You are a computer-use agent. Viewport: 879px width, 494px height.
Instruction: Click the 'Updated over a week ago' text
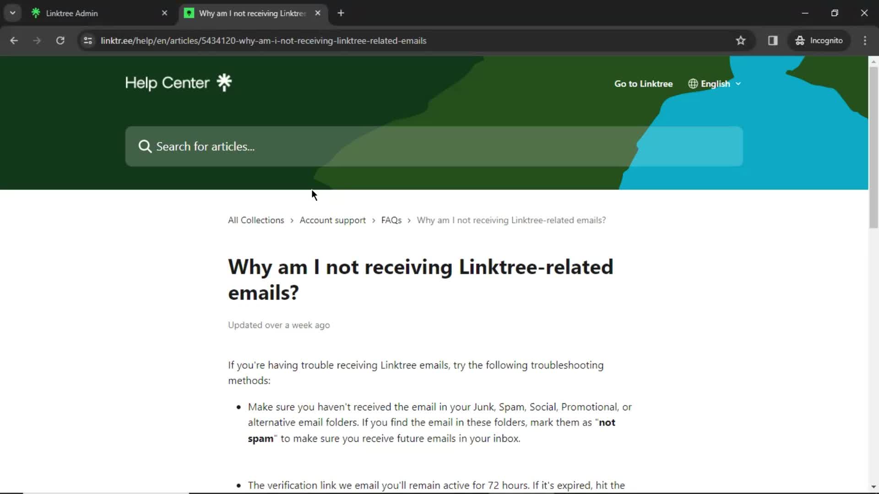click(x=279, y=325)
